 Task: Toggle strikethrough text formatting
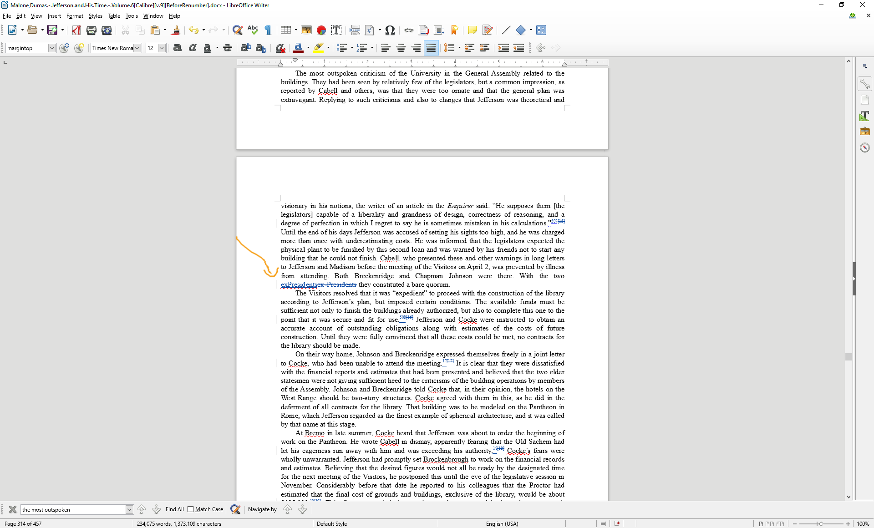coord(228,48)
